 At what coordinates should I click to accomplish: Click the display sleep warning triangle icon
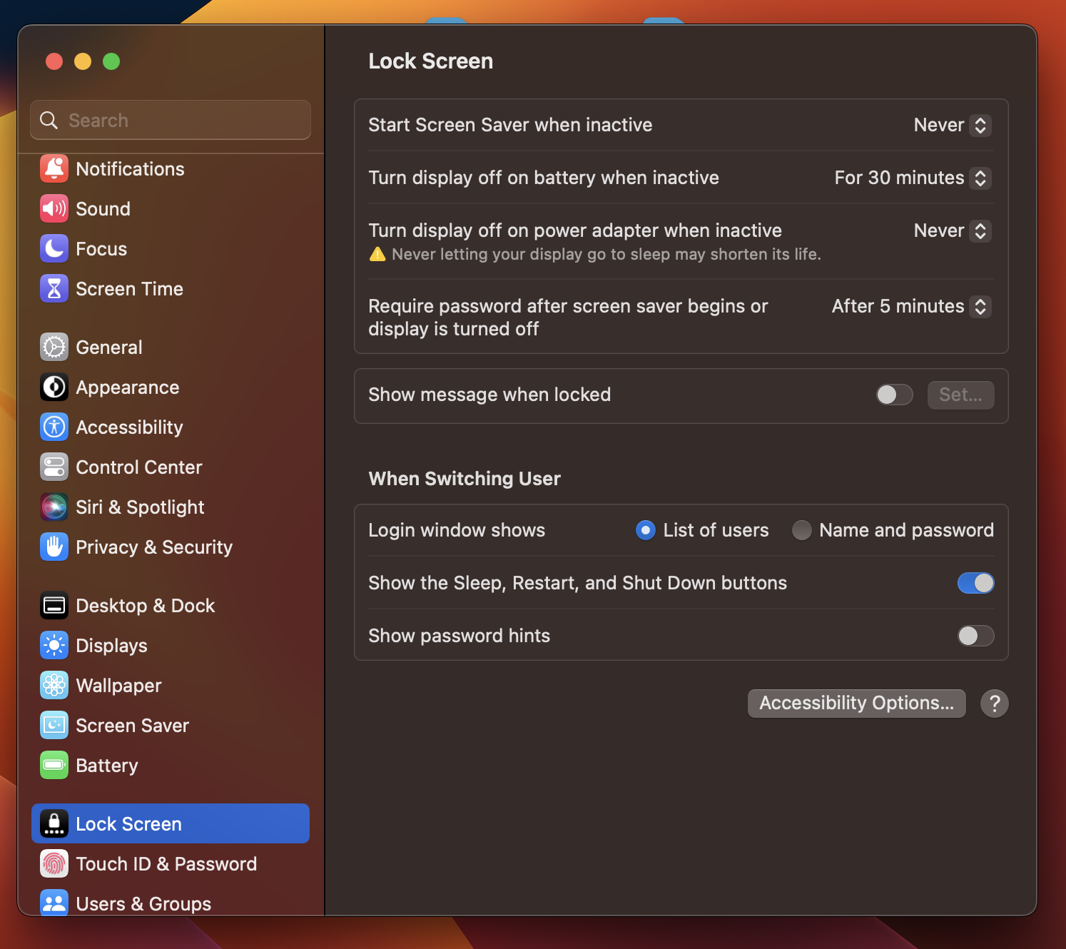(377, 254)
